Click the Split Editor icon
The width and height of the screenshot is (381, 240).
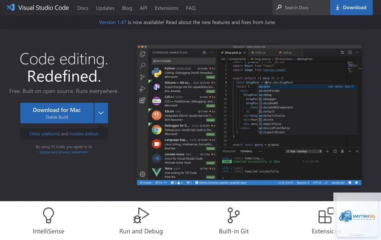[350, 52]
